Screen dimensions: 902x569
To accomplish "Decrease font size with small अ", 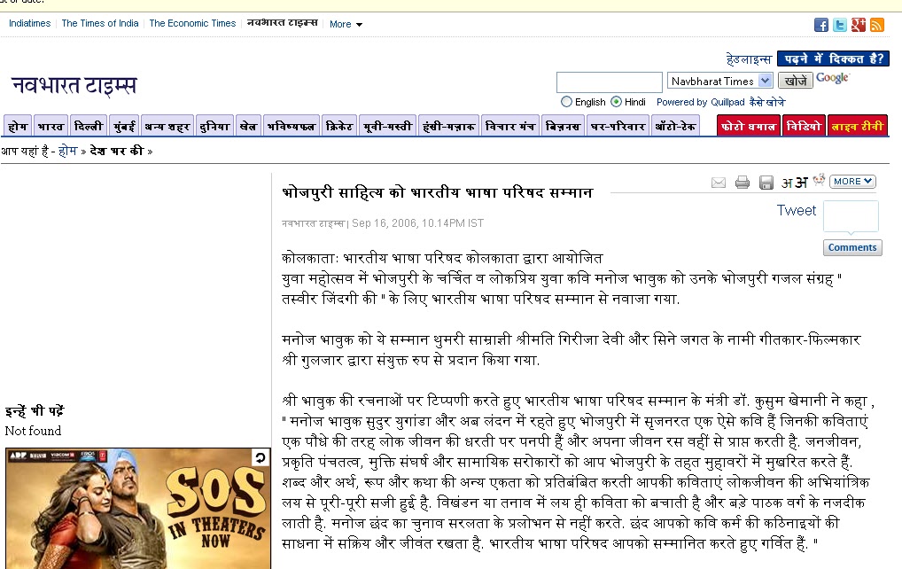I will coord(787,183).
